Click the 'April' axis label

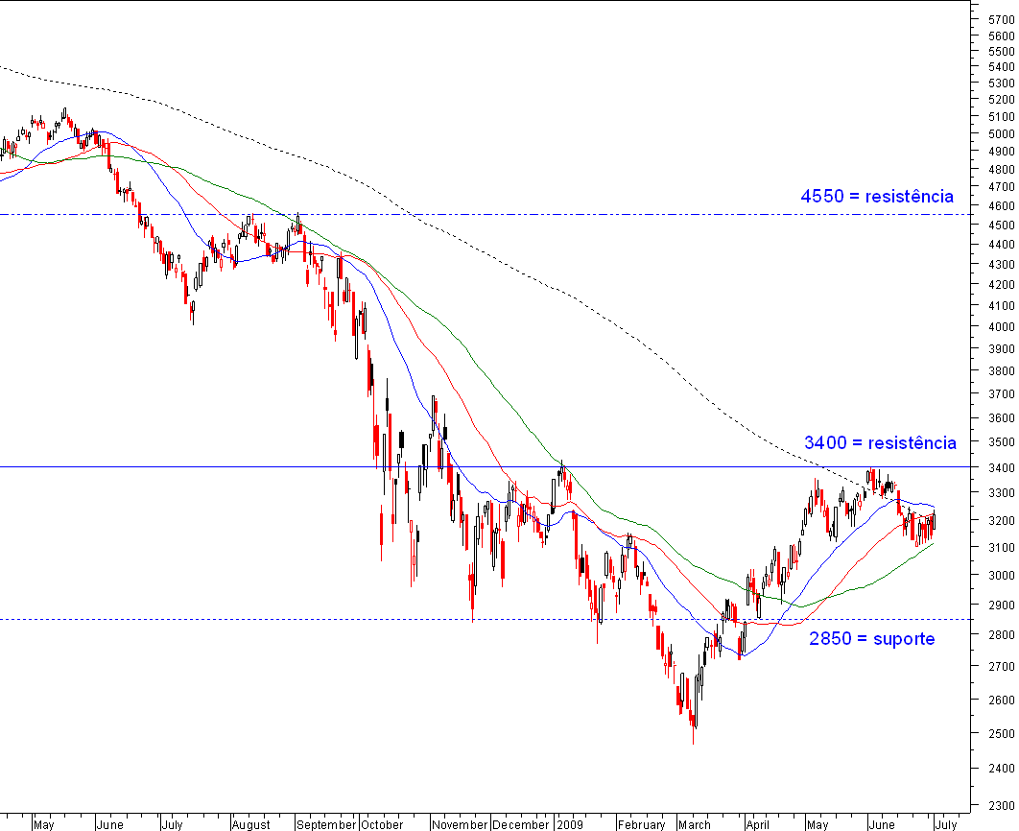tap(757, 824)
